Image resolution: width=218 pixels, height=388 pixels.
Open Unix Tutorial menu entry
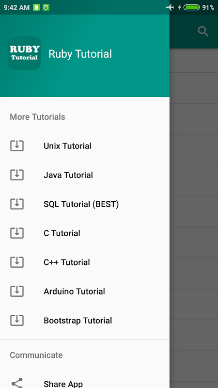pyautogui.click(x=85, y=146)
